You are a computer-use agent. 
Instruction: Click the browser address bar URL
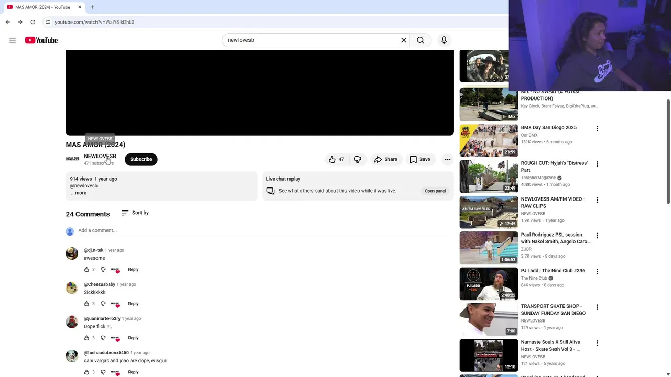94,22
